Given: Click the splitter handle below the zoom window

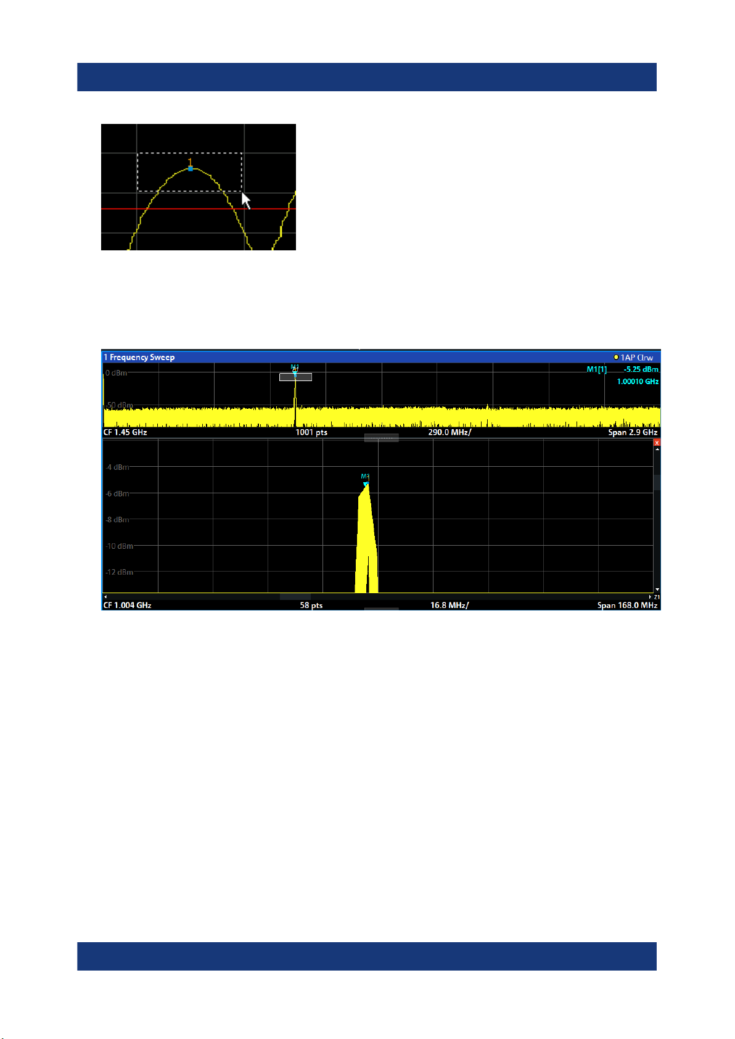Looking at the screenshot, I should coord(381,609).
